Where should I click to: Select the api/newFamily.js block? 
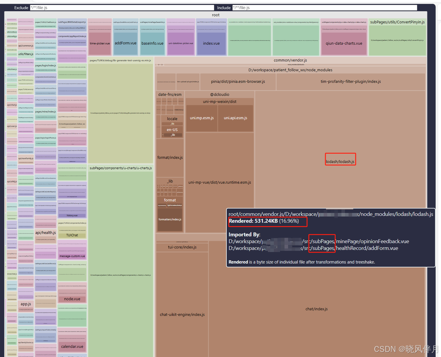(26, 159)
